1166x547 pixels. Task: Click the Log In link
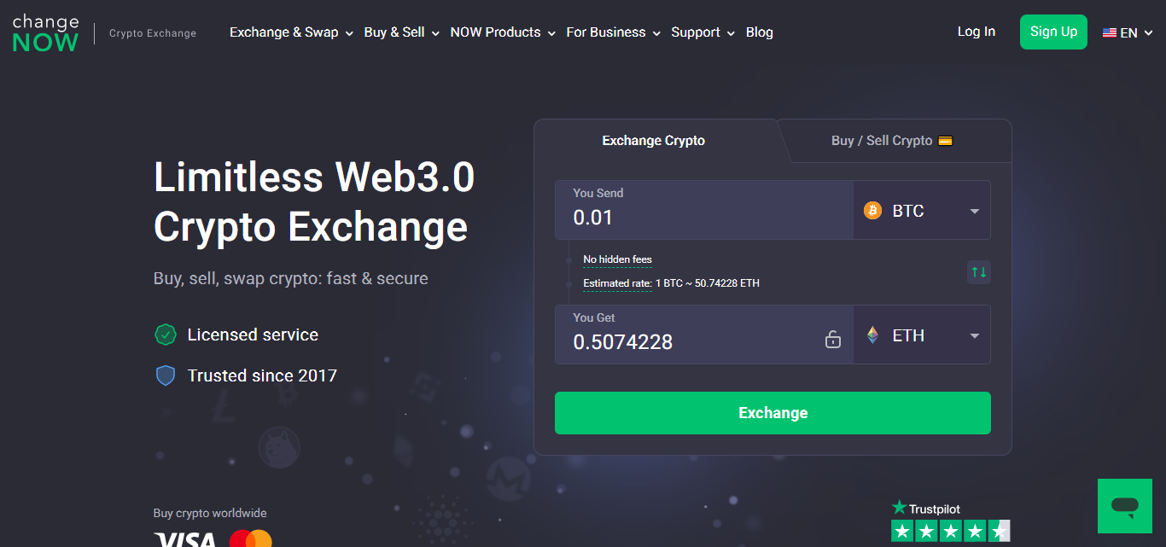point(976,32)
